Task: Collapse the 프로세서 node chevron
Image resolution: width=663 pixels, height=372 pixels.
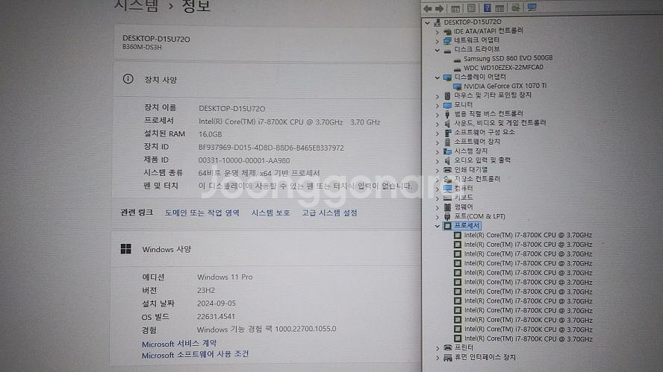Action: pyautogui.click(x=438, y=227)
